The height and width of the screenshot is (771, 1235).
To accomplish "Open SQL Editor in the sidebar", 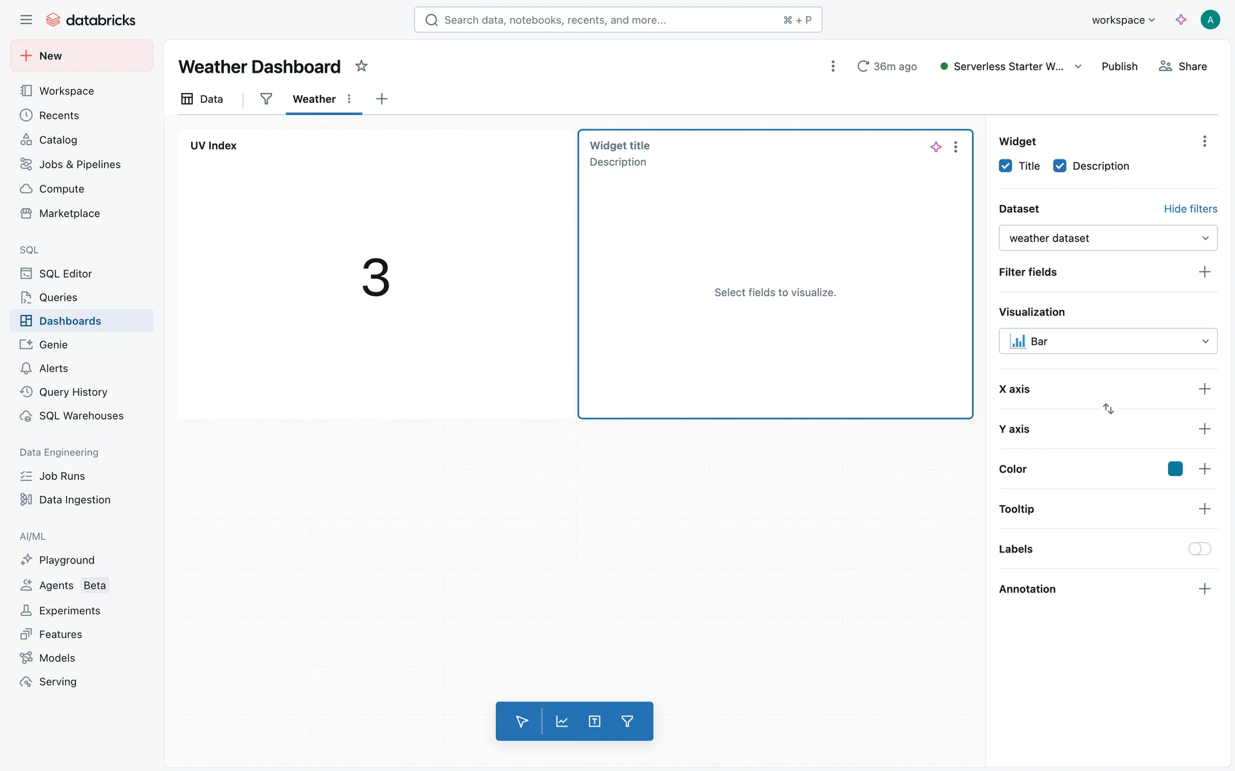I will tap(65, 274).
